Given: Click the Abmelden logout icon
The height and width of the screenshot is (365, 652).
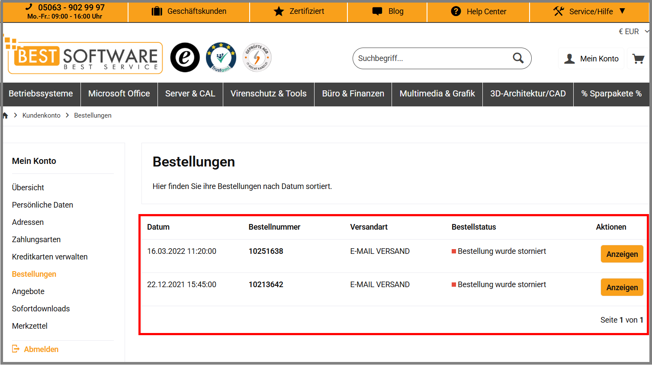Looking at the screenshot, I should tap(16, 349).
